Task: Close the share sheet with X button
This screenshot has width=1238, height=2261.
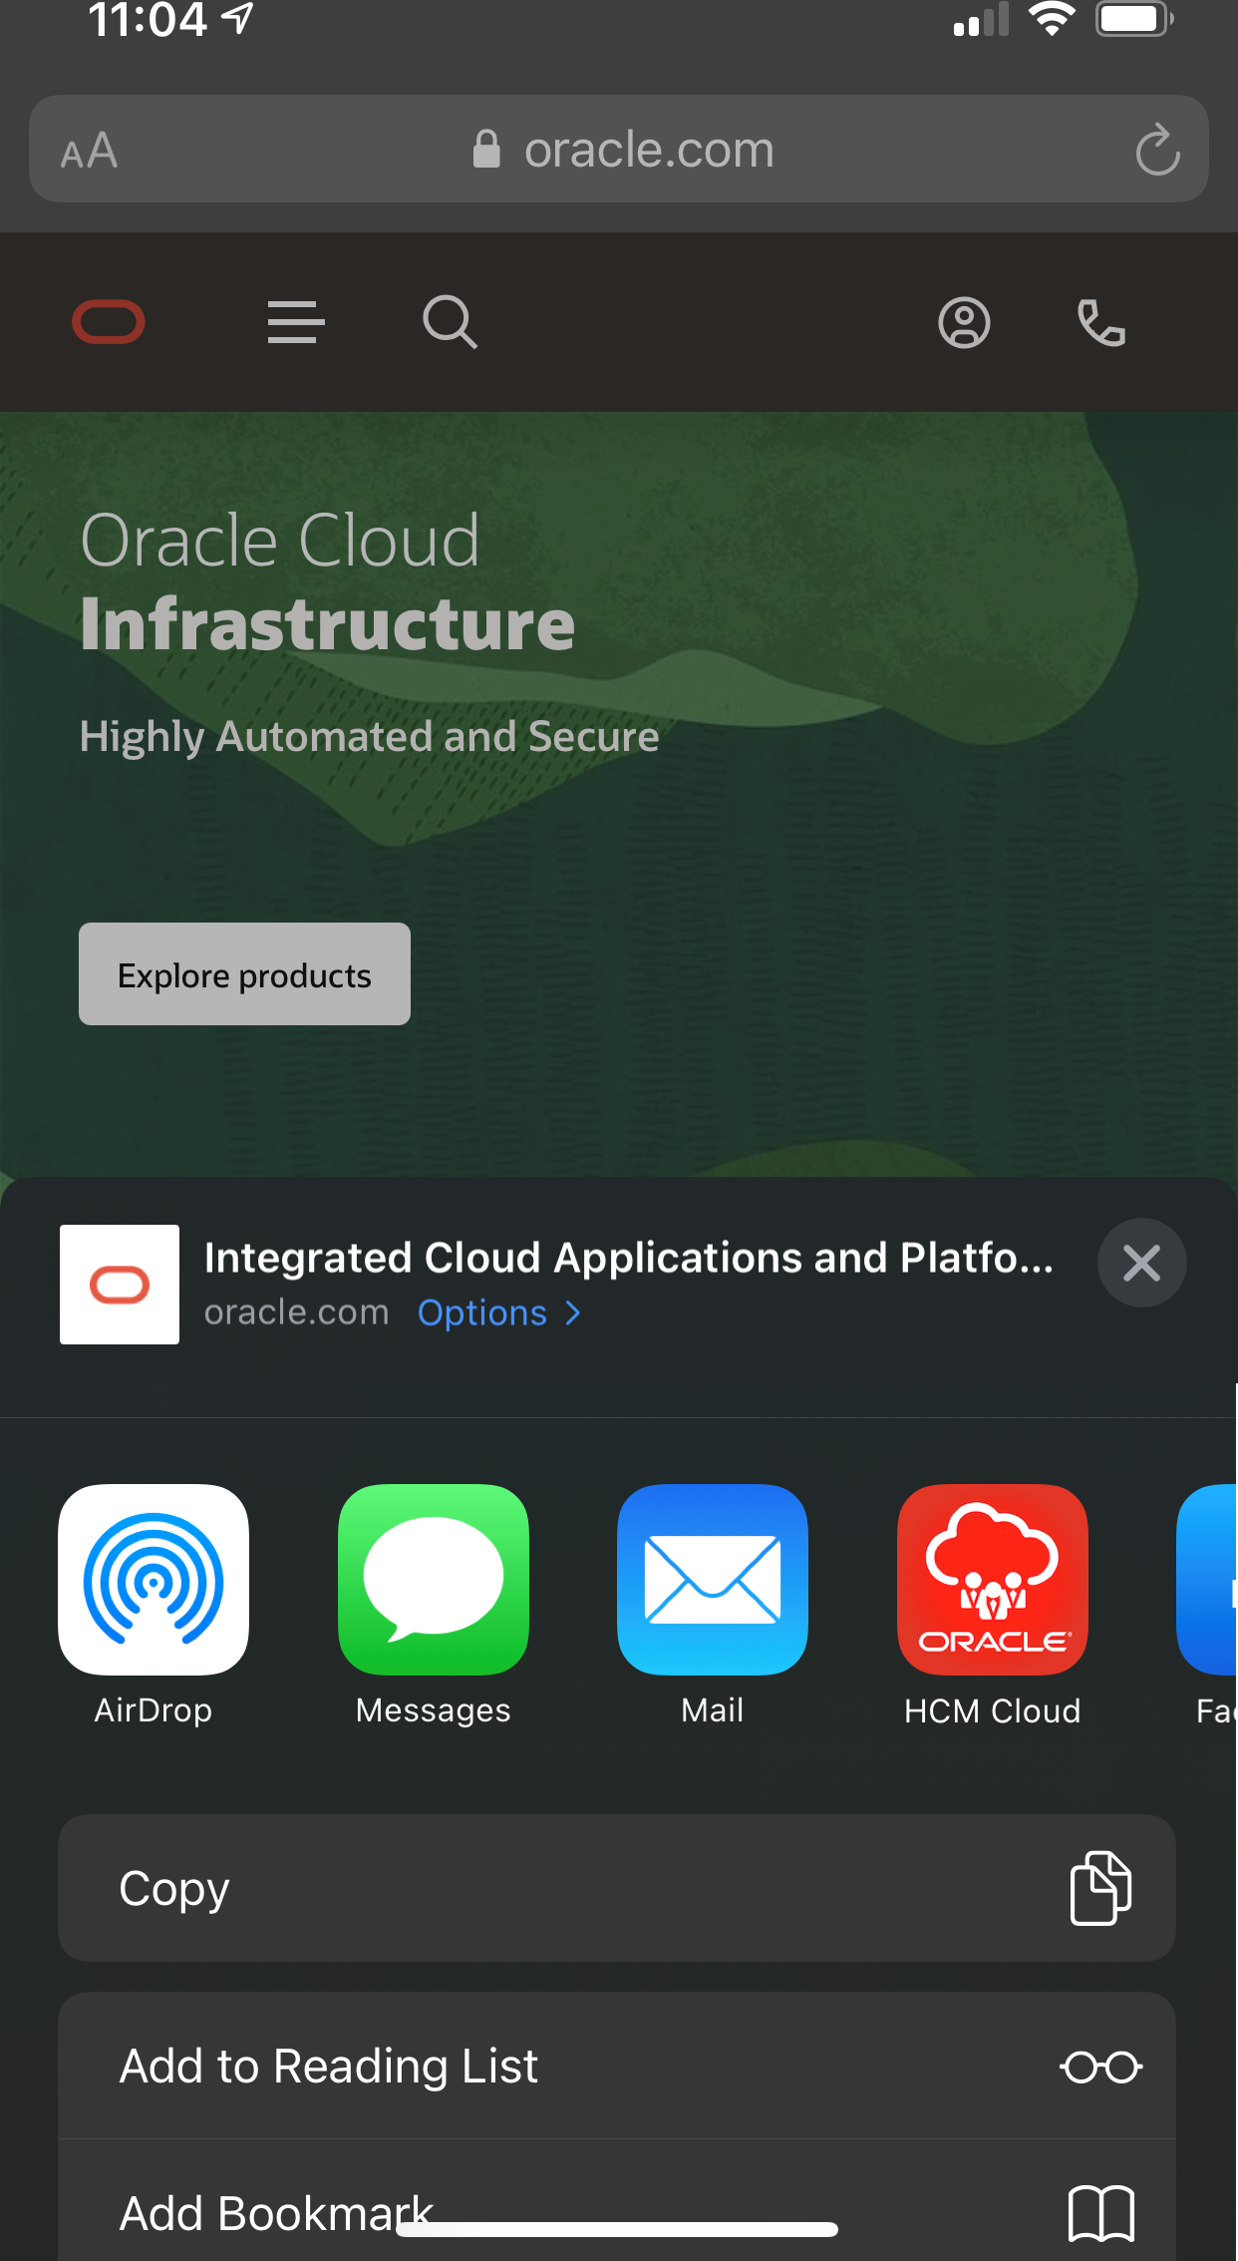Action: pos(1141,1263)
